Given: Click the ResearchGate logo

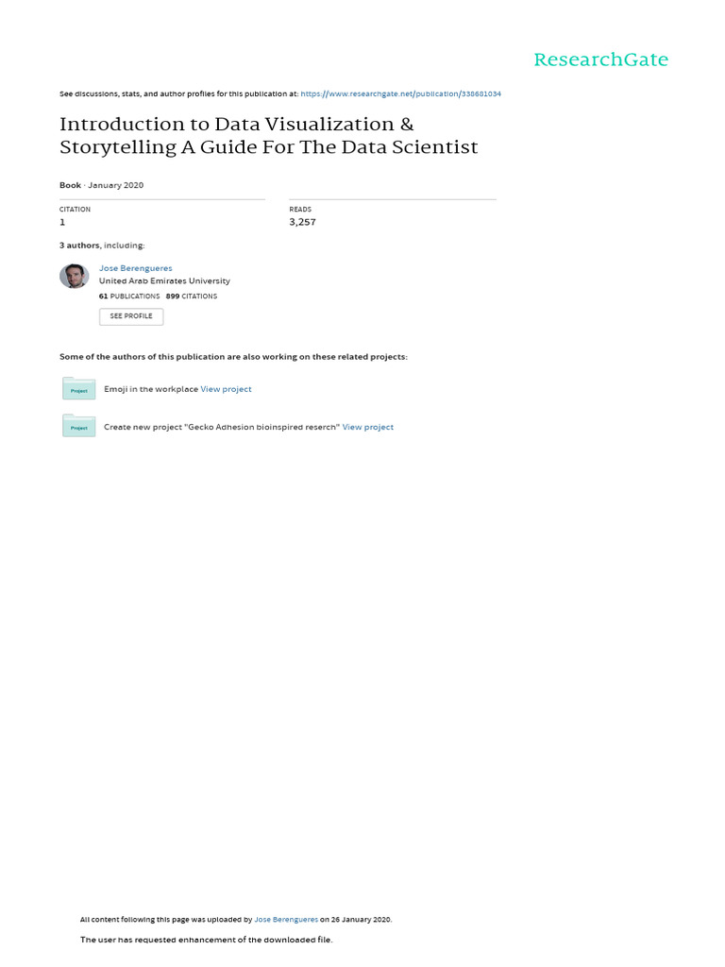Looking at the screenshot, I should point(600,59).
